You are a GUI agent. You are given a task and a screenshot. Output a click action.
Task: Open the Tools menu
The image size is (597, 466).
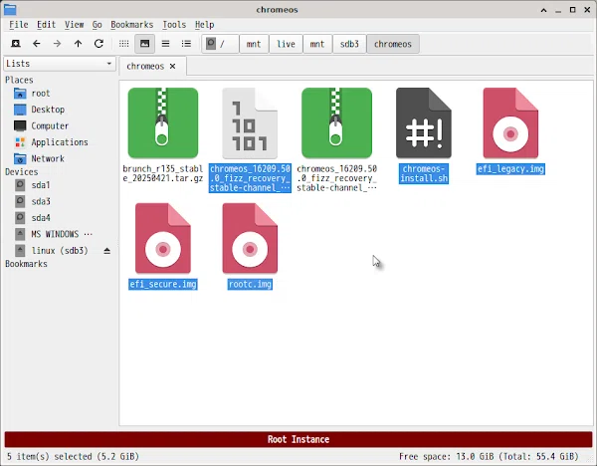tap(174, 25)
